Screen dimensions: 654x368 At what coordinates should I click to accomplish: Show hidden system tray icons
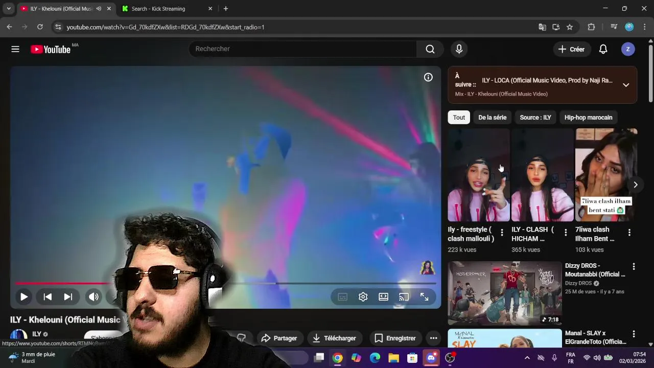tap(527, 358)
